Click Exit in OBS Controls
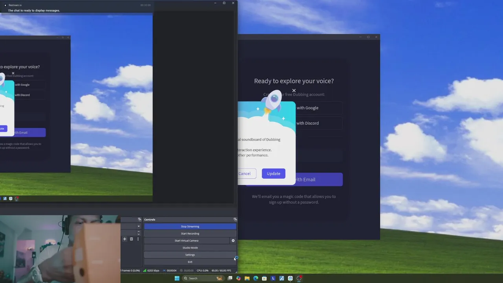This screenshot has height=283, width=503. 190,262
